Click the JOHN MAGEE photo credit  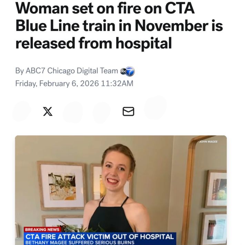(x=208, y=142)
